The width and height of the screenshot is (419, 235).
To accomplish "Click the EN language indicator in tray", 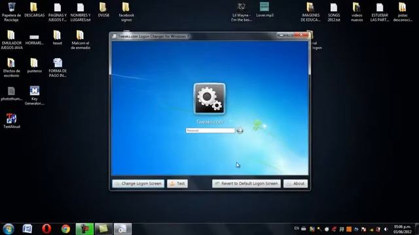I will point(297,228).
